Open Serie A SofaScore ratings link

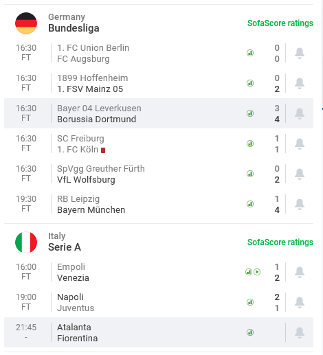(x=280, y=242)
